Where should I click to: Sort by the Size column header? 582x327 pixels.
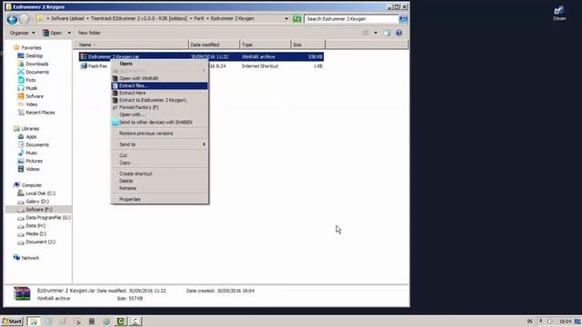[x=308, y=45]
